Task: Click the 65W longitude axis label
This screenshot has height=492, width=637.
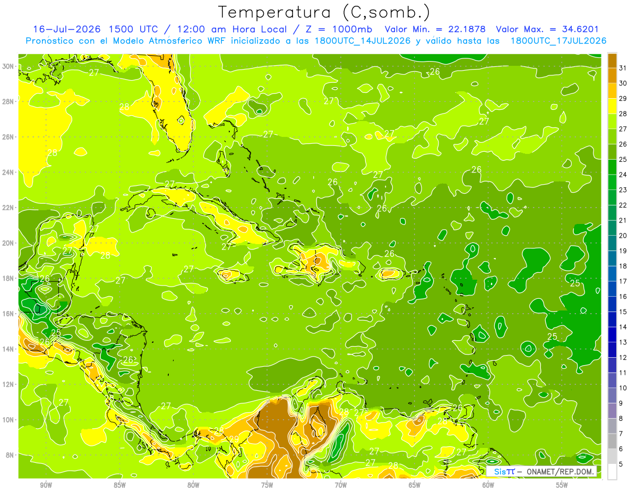Action: pos(415,485)
